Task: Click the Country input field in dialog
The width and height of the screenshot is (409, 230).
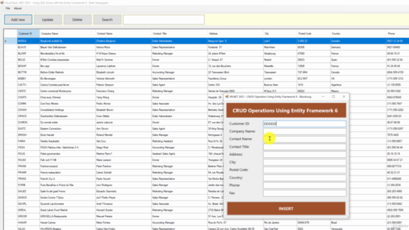Action: [x=304, y=178]
